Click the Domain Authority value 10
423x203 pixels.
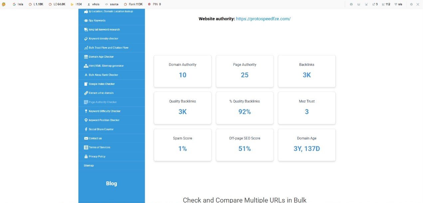tap(183, 75)
